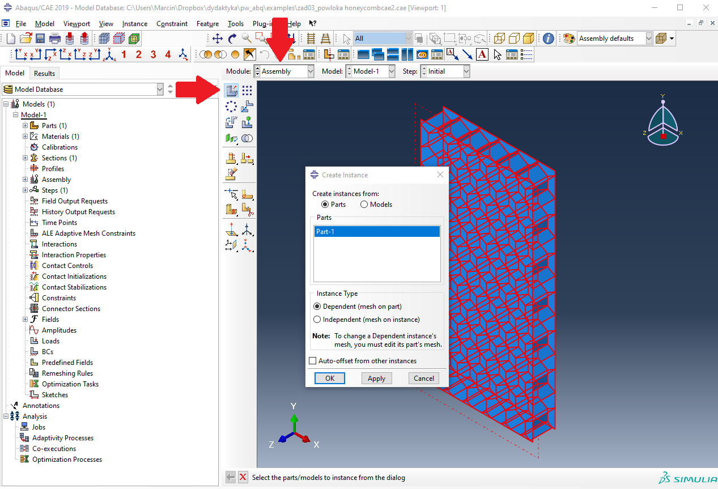Select Part-1 in the Parts list
718x489 pixels.
376,232
